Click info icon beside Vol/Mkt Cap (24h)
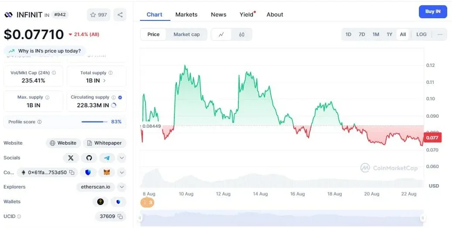452x228 pixels. [x=54, y=73]
